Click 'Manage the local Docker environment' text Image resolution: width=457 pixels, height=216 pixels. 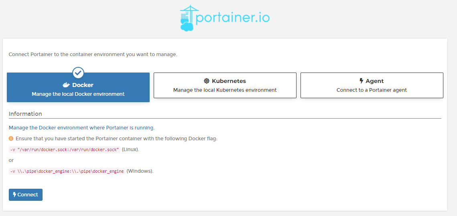point(78,94)
